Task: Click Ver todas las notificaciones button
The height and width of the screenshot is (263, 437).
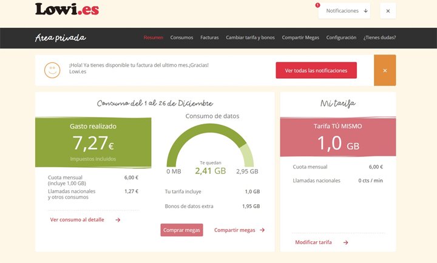Action: pyautogui.click(x=316, y=70)
